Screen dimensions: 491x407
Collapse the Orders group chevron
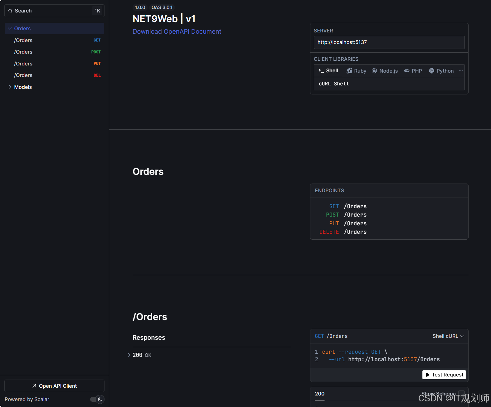coord(10,29)
